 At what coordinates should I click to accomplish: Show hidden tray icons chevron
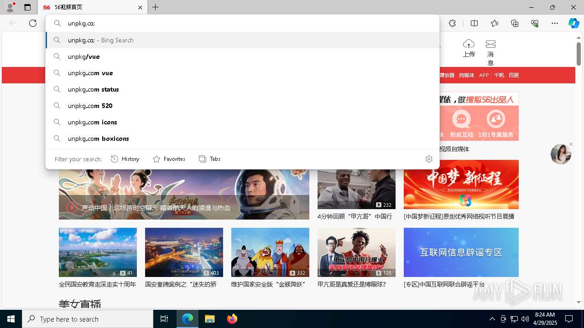coord(492,319)
